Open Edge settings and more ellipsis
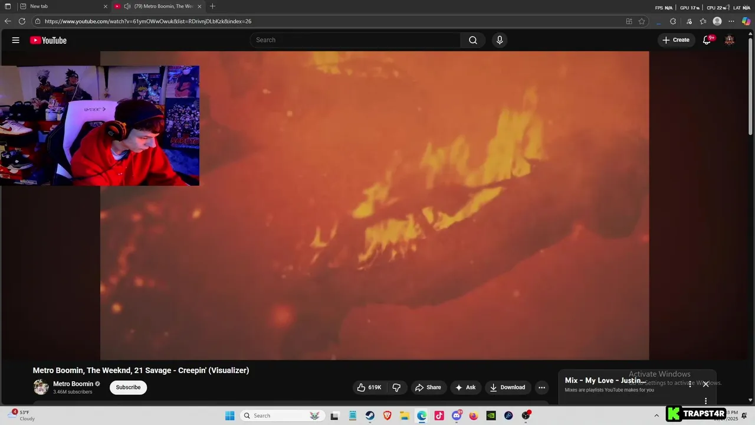 731,21
